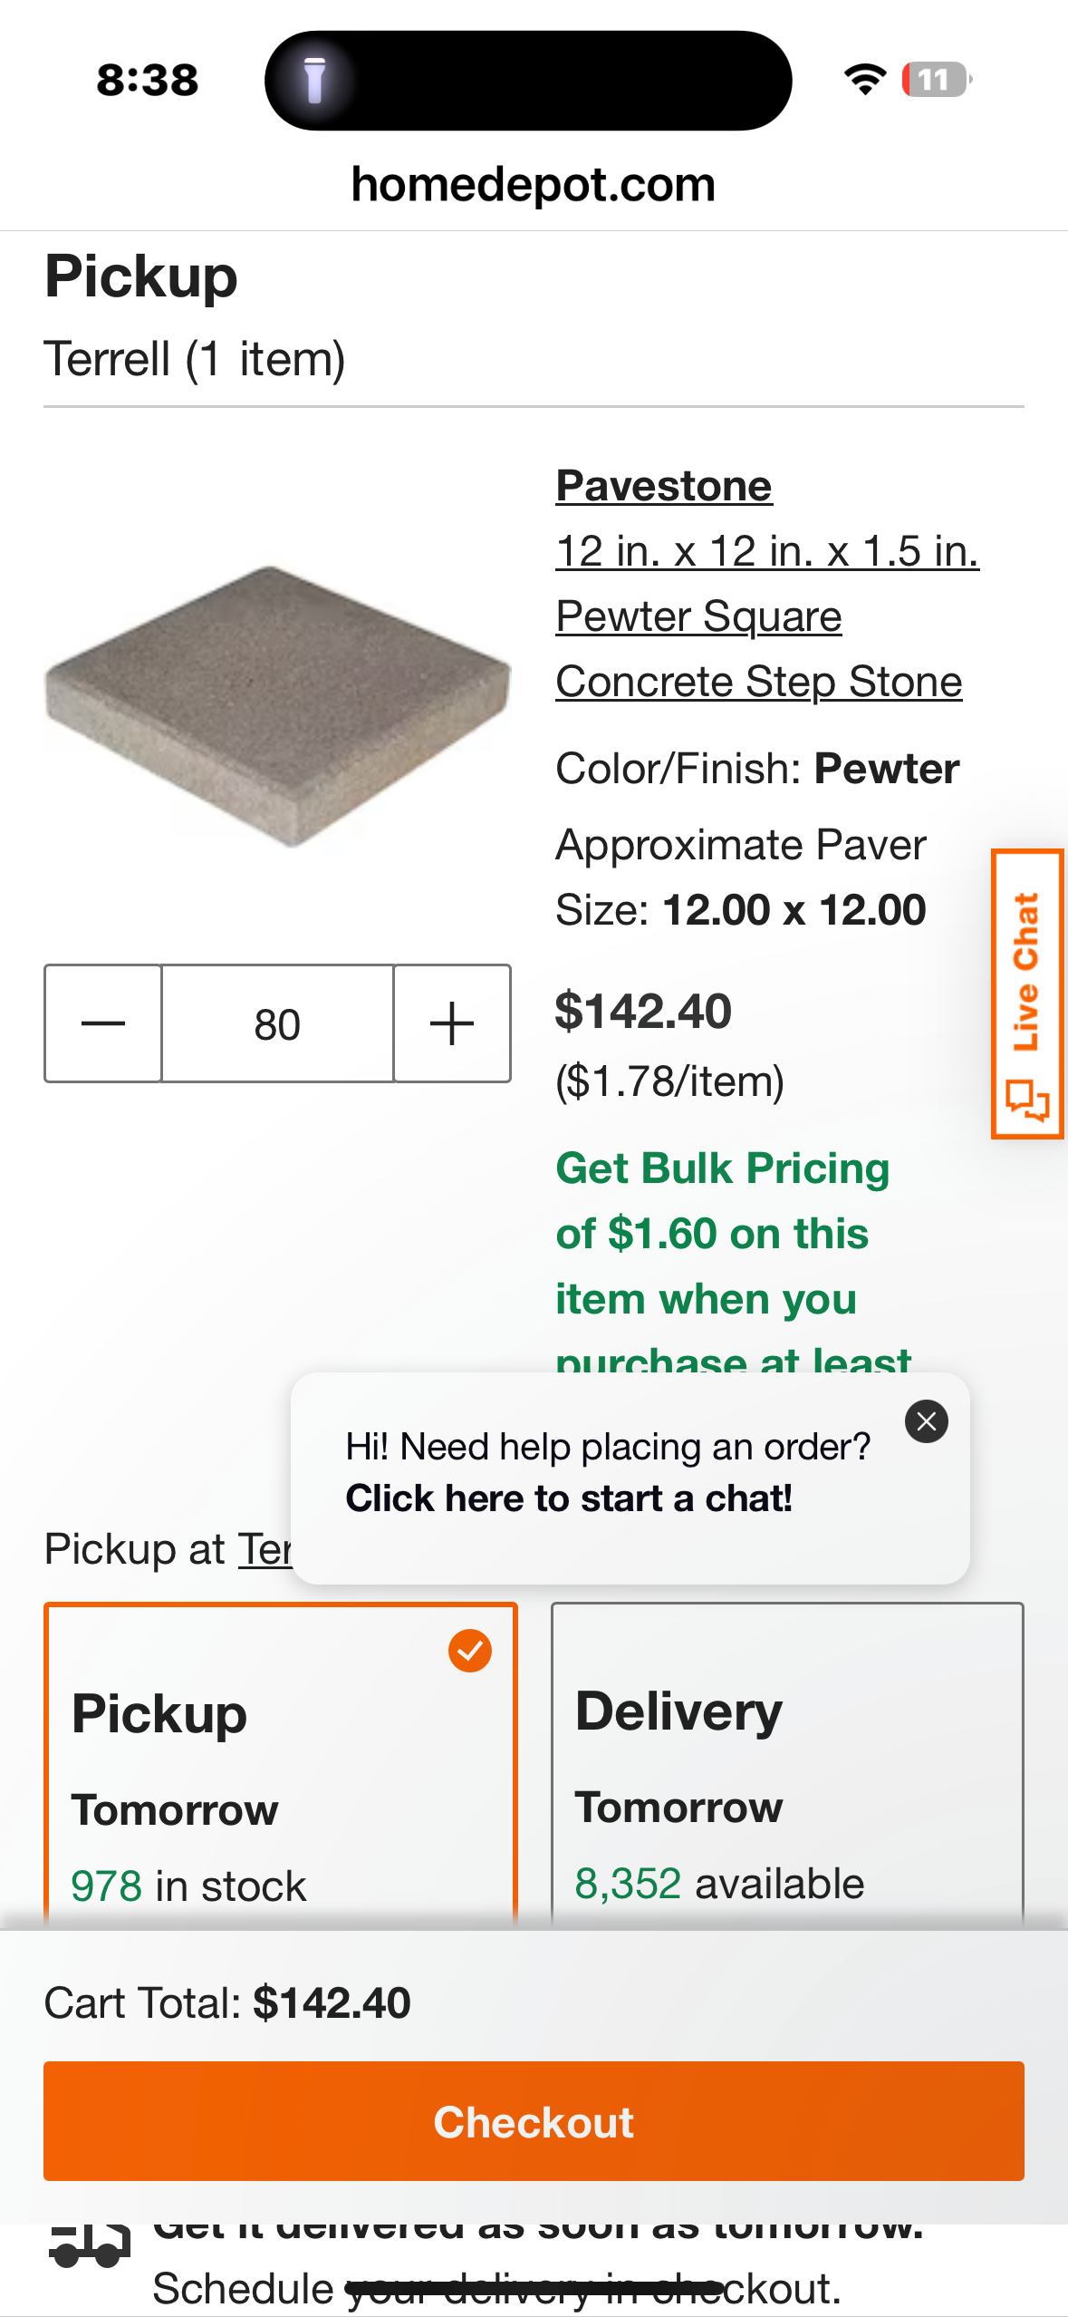Open the Pavestone brand link

[x=664, y=486]
